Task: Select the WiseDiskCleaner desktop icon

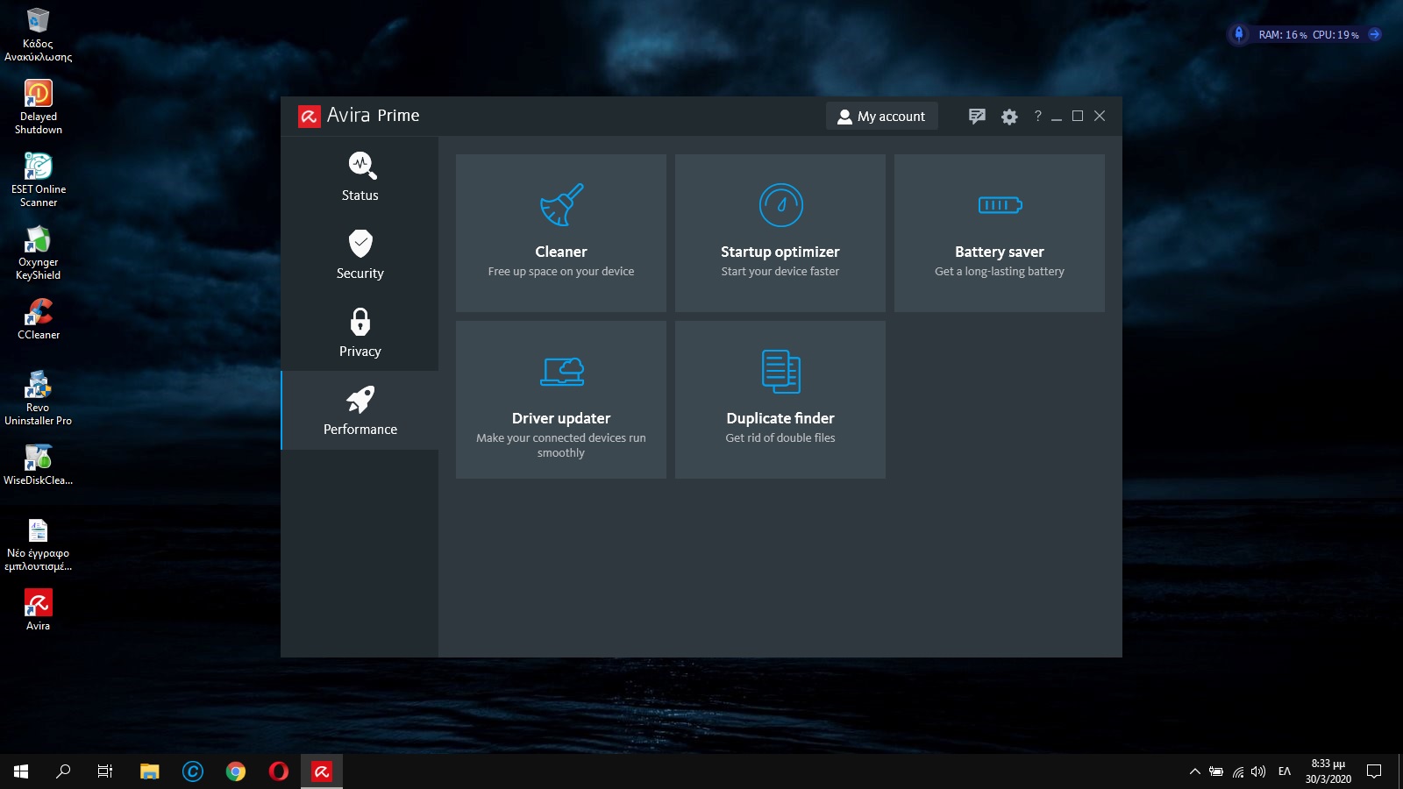Action: click(x=38, y=465)
